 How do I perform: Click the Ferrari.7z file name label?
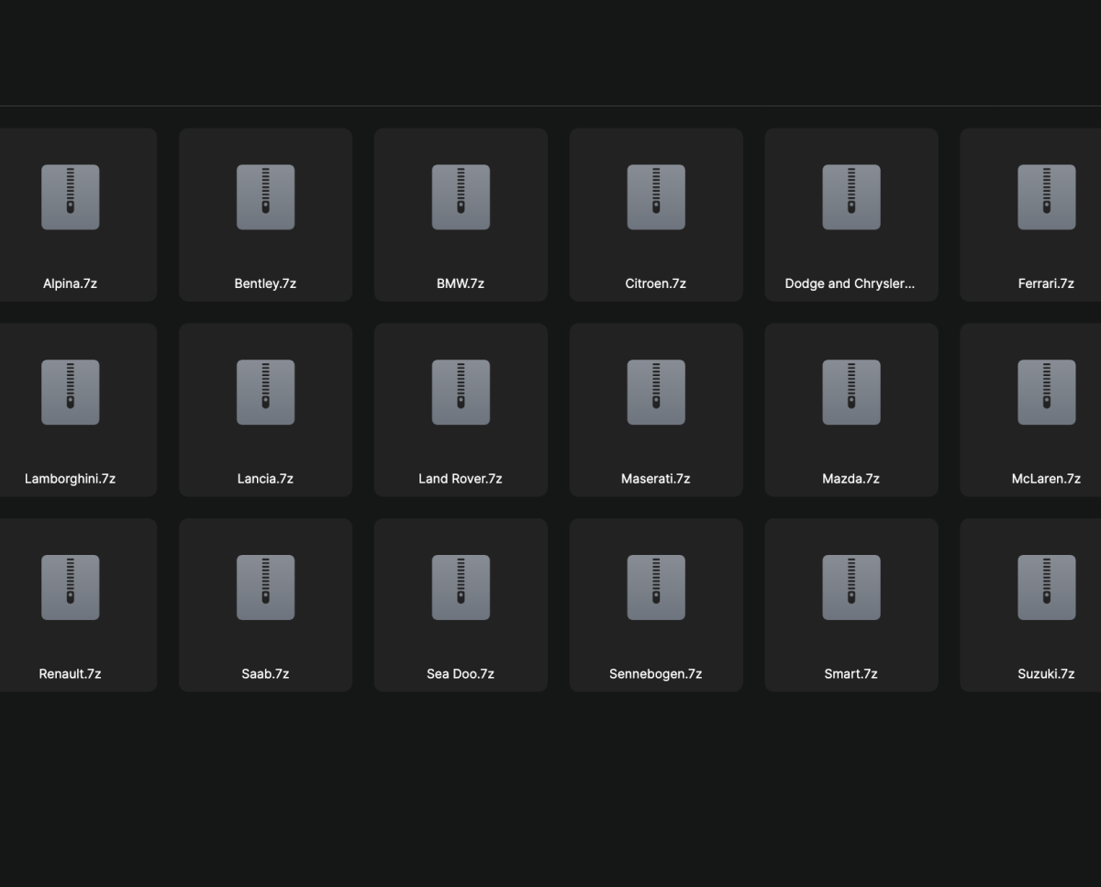[x=1046, y=283]
